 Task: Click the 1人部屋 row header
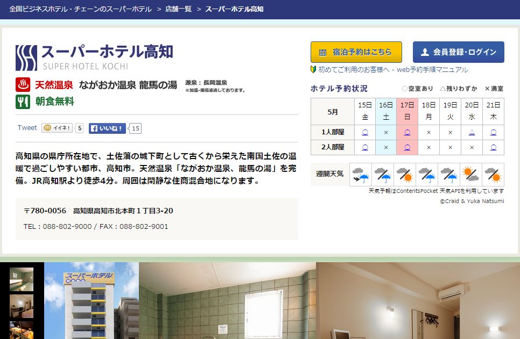tap(333, 132)
